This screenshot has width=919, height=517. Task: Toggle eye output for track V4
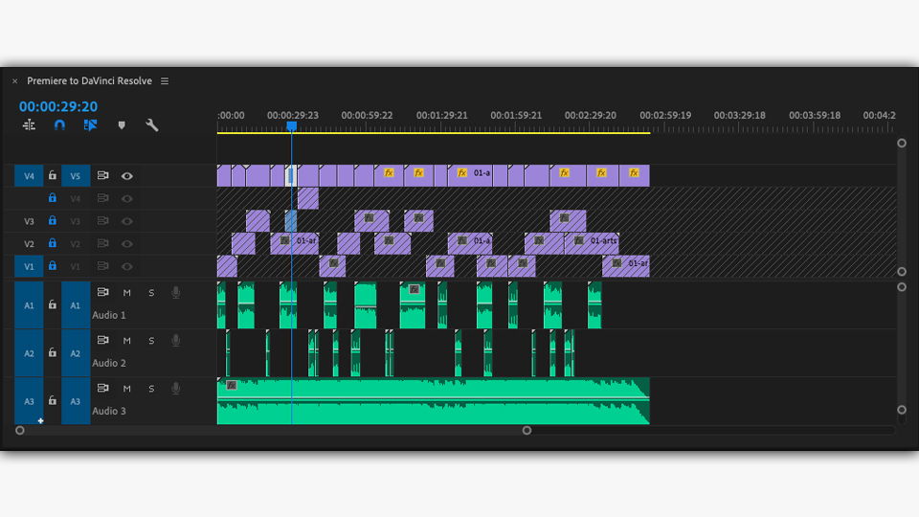coord(126,199)
